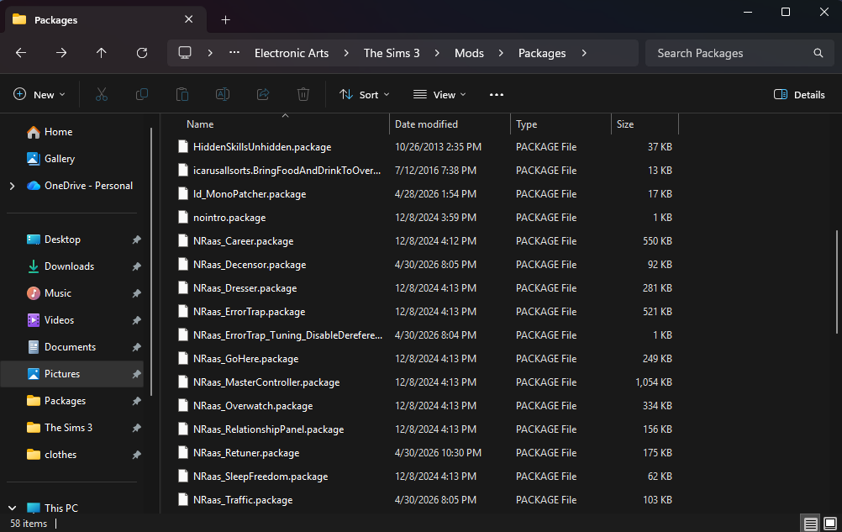Open the New item dropdown
The image size is (842, 532).
pyautogui.click(x=39, y=94)
